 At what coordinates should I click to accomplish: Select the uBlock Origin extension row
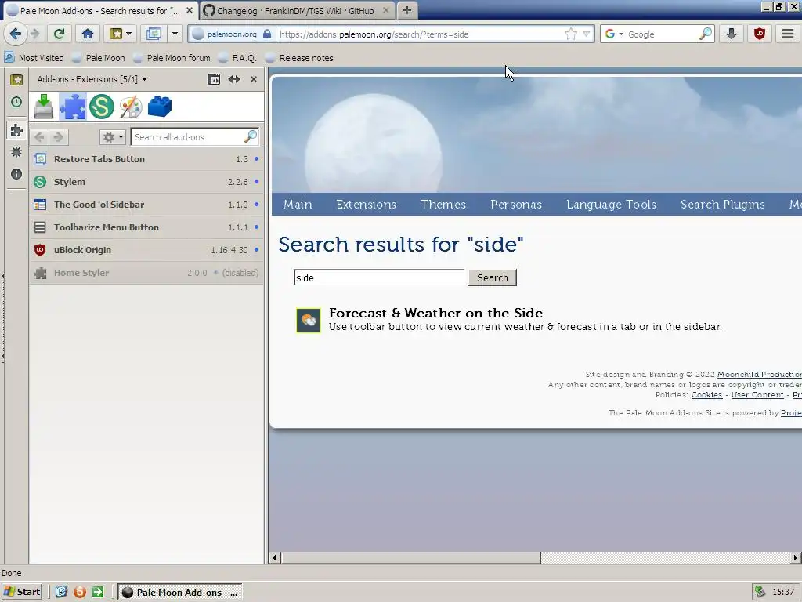click(146, 250)
